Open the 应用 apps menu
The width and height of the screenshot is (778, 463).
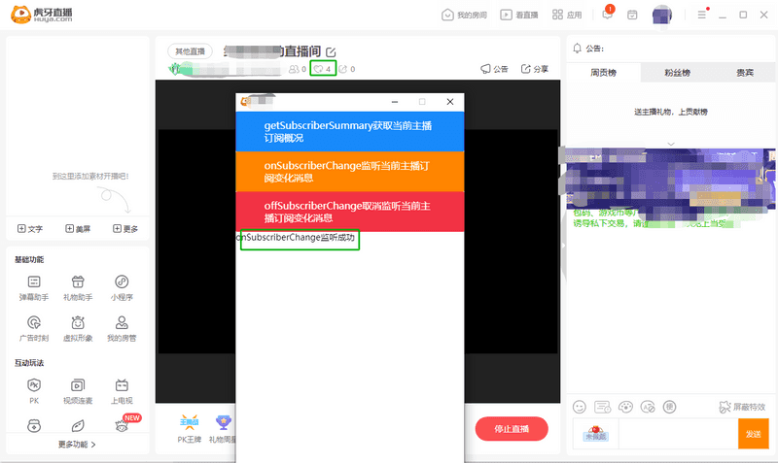click(567, 15)
